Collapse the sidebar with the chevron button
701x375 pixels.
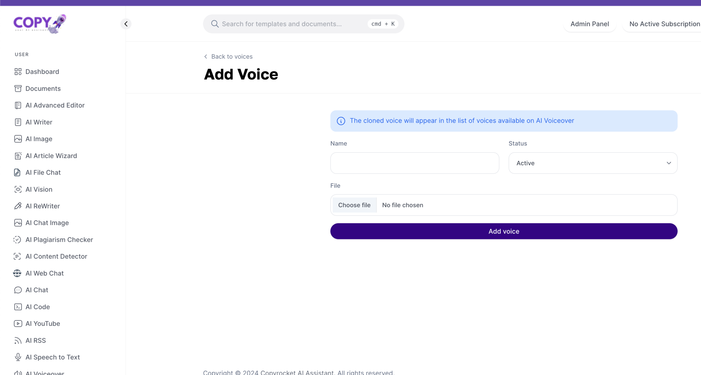[x=126, y=24]
